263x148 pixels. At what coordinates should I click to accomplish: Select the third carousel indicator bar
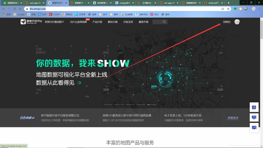coord(130,104)
